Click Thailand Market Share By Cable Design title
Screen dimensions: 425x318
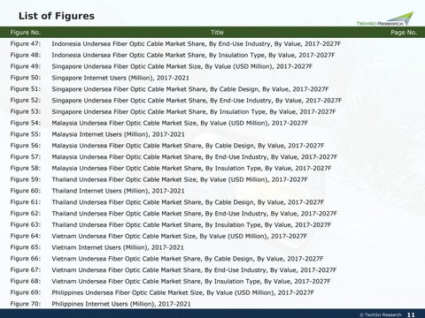[188, 202]
